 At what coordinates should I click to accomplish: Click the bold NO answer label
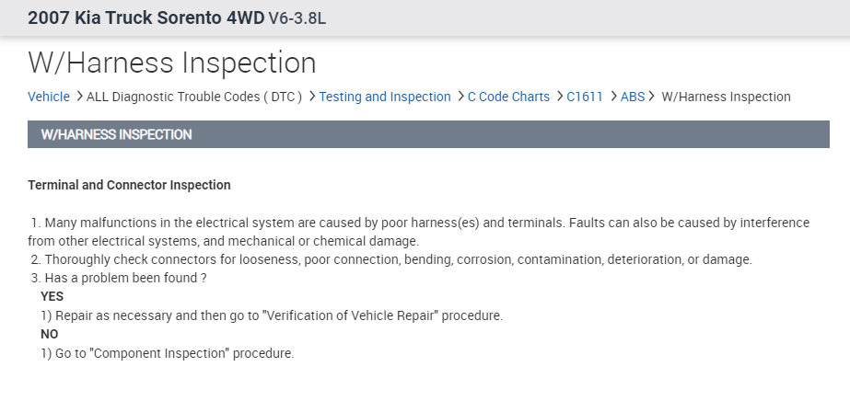point(50,334)
